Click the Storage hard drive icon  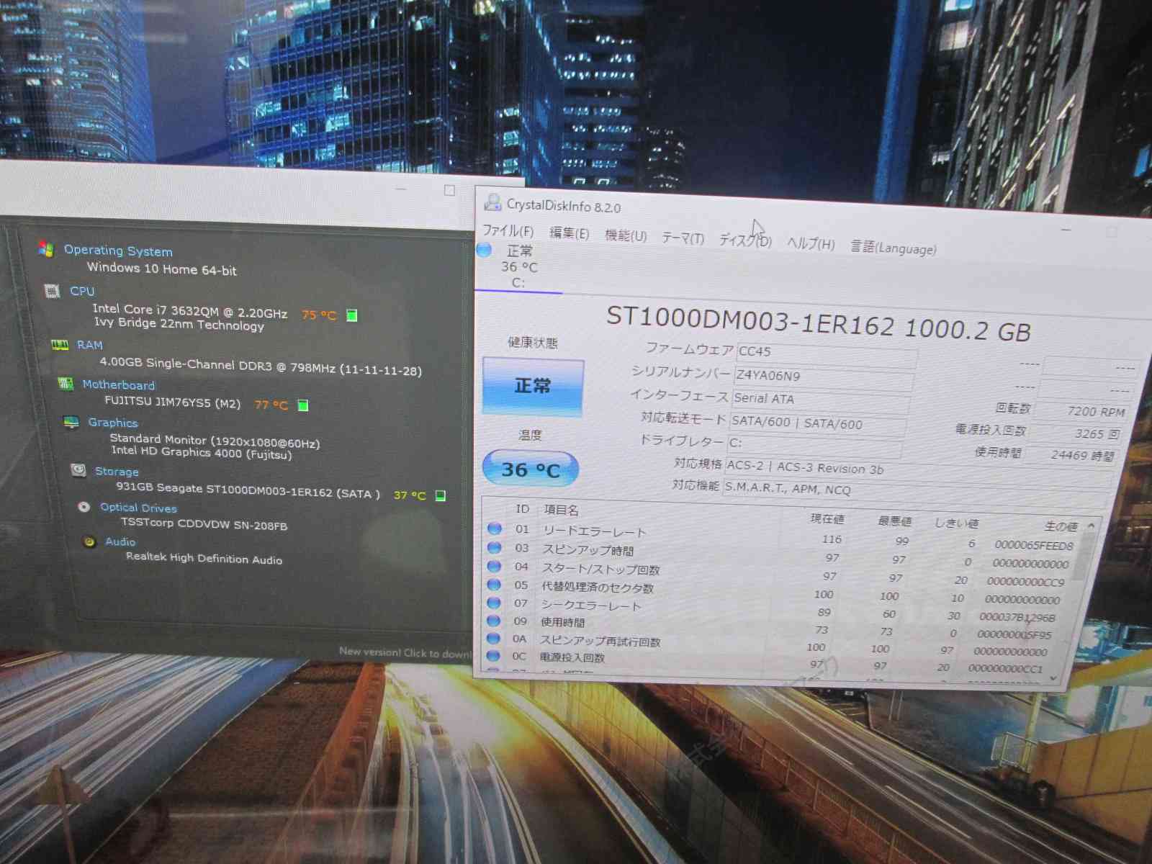[78, 470]
